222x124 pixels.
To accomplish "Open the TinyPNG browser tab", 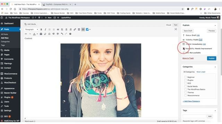I will (57, 4).
